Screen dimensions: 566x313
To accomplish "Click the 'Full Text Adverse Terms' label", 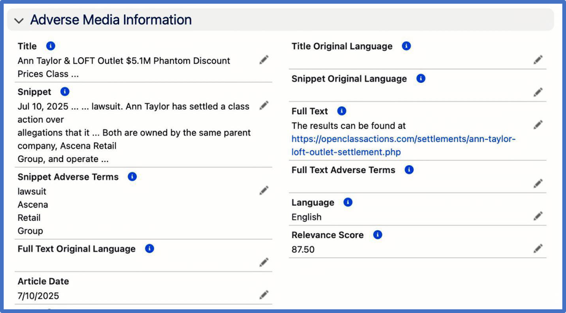I will 343,170.
